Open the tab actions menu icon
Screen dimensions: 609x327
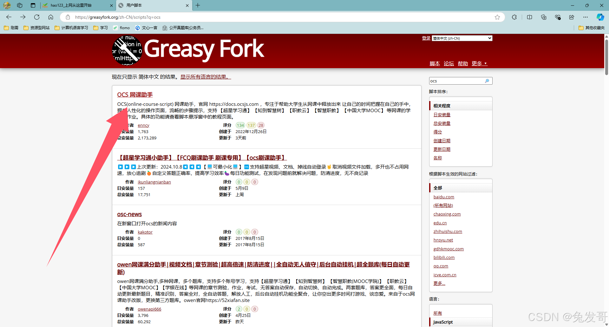[33, 5]
